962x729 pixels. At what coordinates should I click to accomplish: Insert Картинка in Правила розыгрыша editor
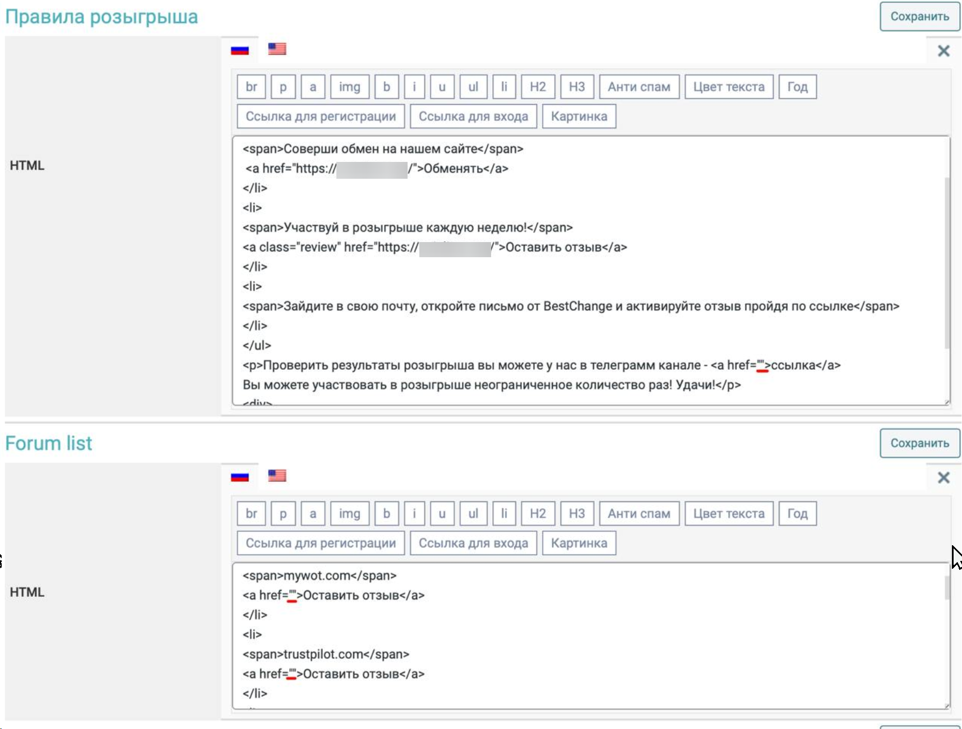[x=579, y=117]
